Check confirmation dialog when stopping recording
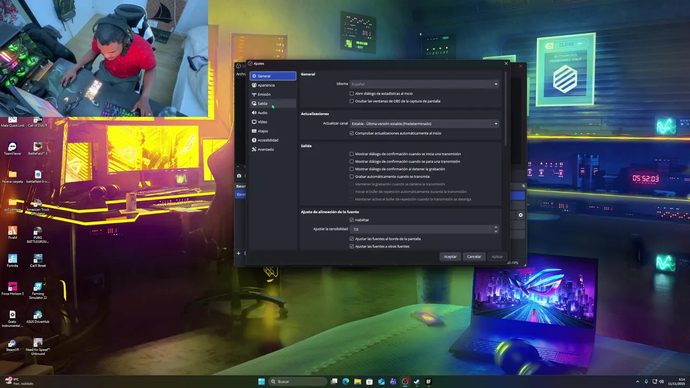The image size is (690, 388). pyautogui.click(x=352, y=169)
